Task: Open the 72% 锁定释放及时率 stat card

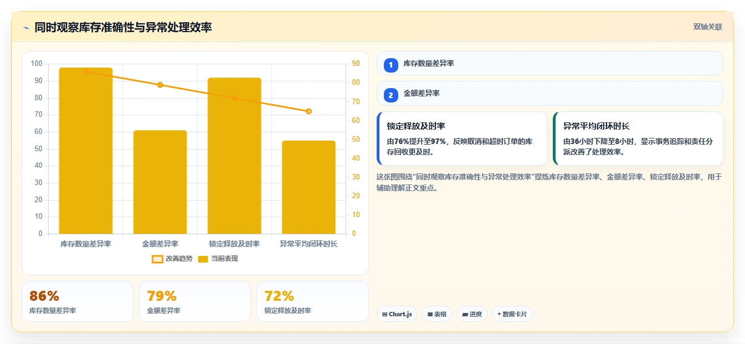Action: pyautogui.click(x=312, y=301)
